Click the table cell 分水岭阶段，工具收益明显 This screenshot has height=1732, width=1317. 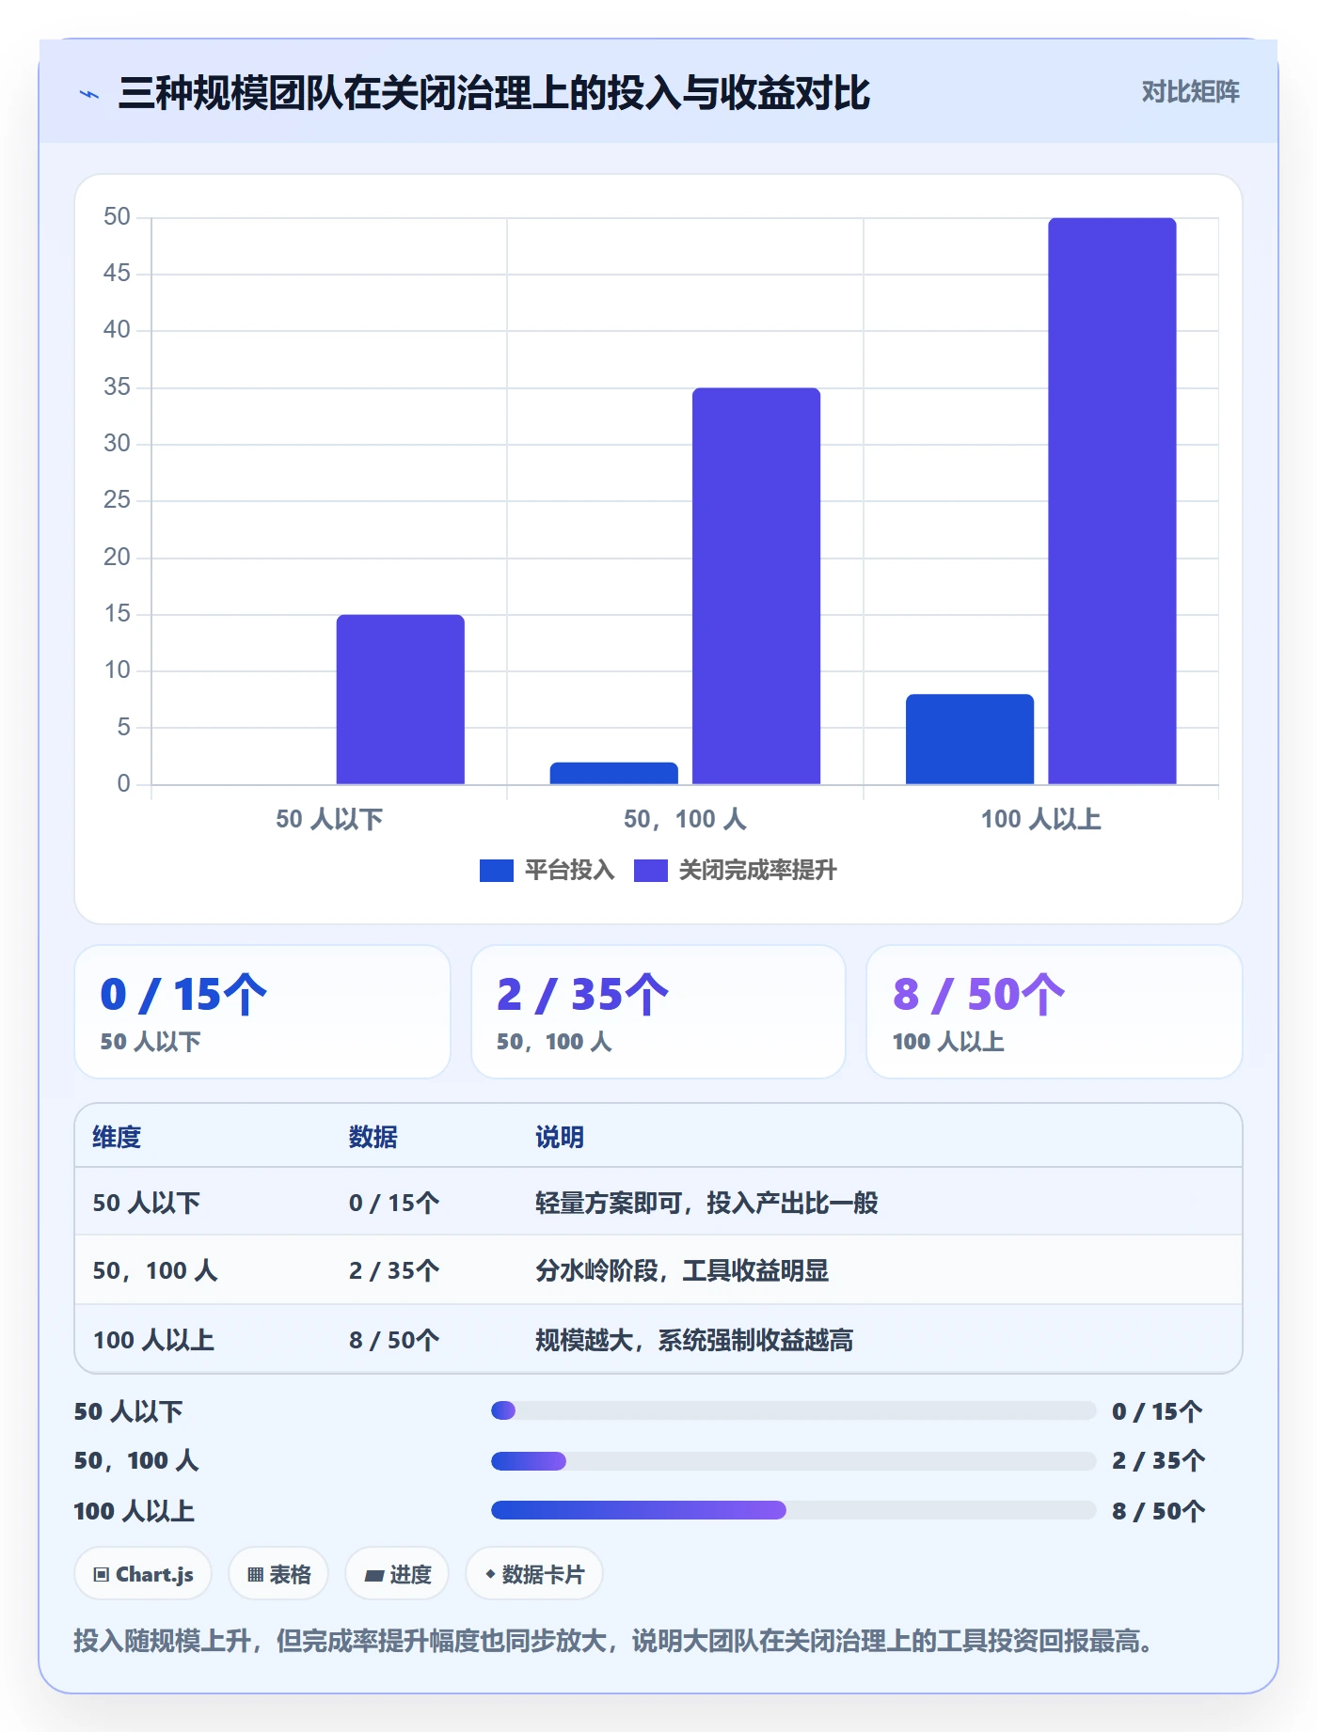pos(682,1270)
